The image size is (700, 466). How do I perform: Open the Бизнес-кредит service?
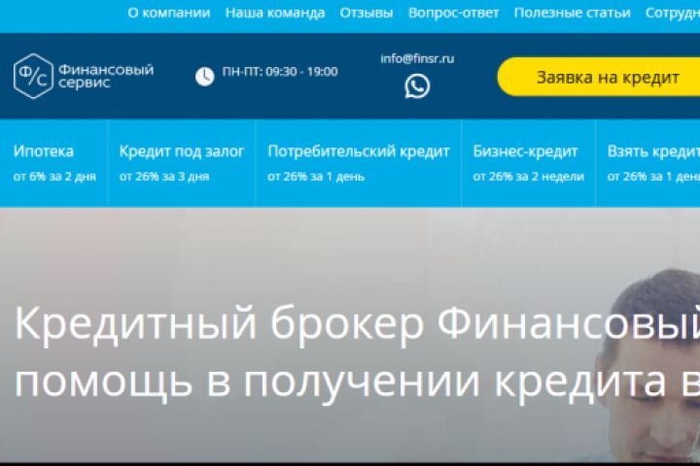pos(528,163)
